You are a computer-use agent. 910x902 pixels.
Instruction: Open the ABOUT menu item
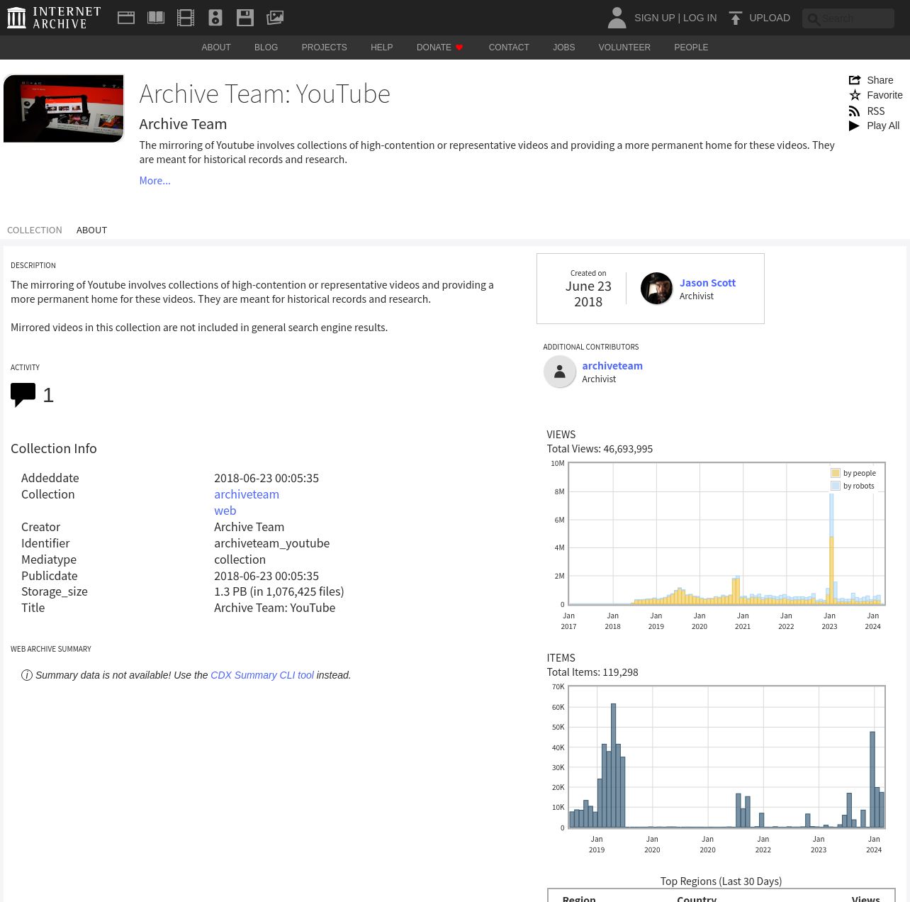(x=216, y=48)
